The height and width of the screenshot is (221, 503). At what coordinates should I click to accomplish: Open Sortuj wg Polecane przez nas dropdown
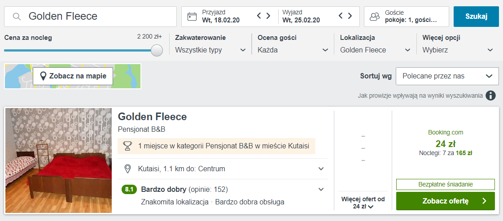[x=447, y=76]
